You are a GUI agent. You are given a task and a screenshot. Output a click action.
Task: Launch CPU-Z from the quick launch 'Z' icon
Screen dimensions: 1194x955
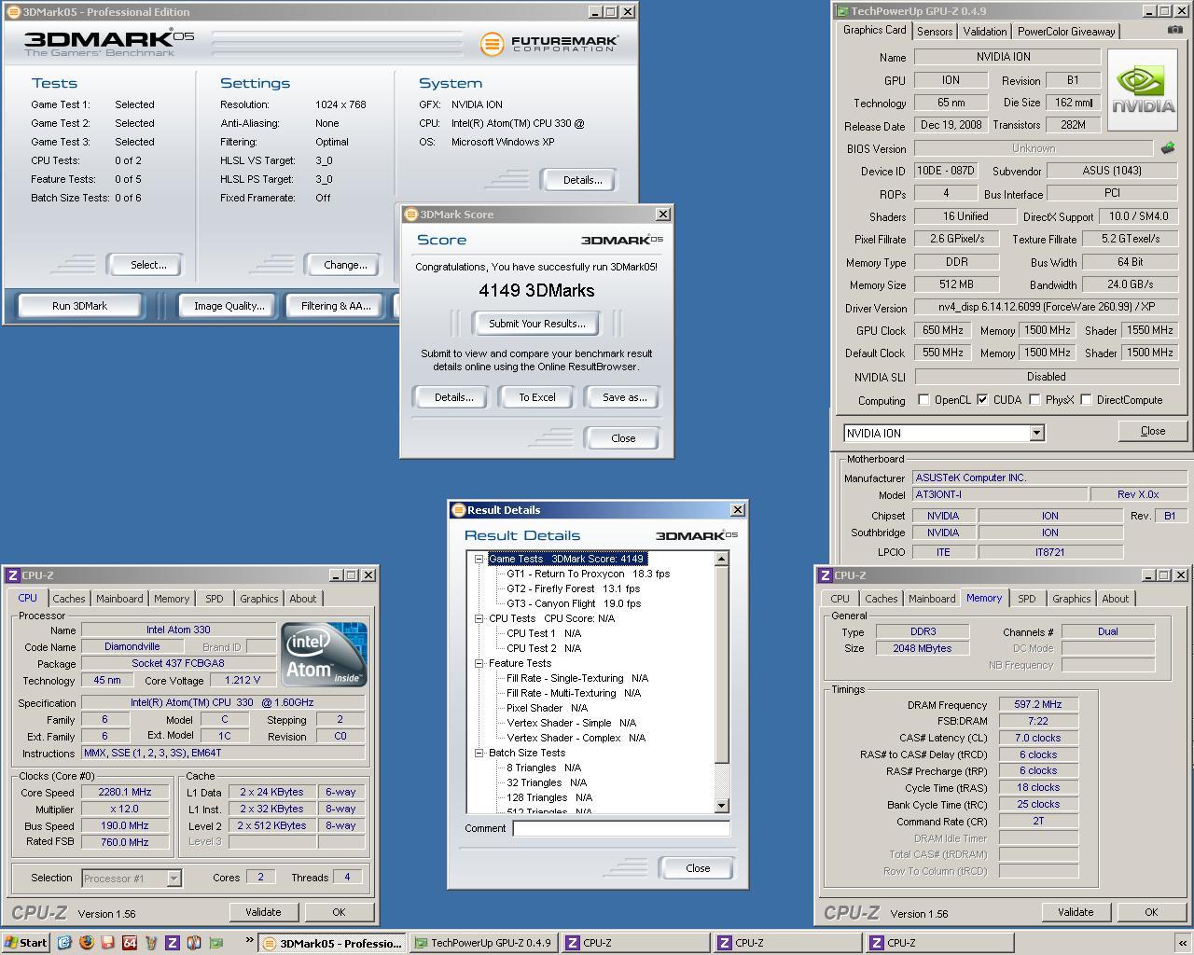point(173,942)
